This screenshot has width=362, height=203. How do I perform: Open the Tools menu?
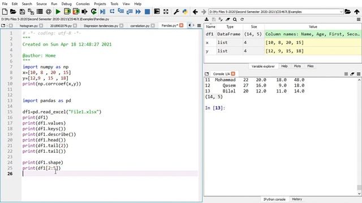[x=114, y=4]
